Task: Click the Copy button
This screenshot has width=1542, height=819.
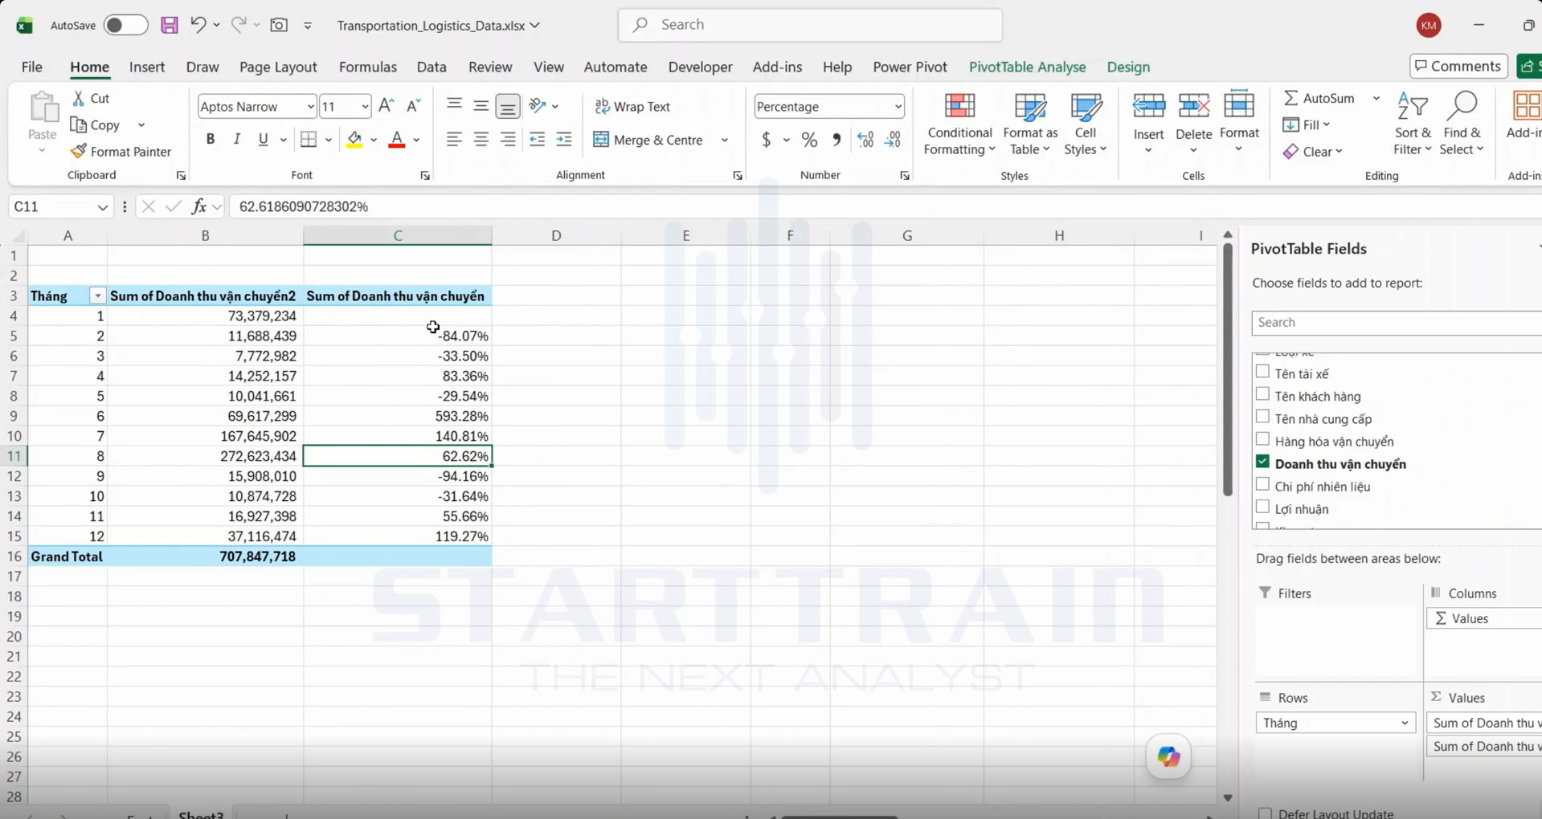Action: click(x=96, y=125)
